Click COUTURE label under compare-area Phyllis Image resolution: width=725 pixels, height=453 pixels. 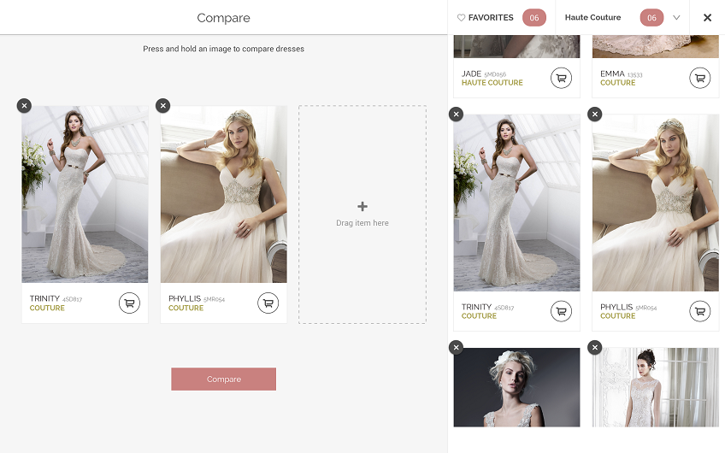coord(186,308)
